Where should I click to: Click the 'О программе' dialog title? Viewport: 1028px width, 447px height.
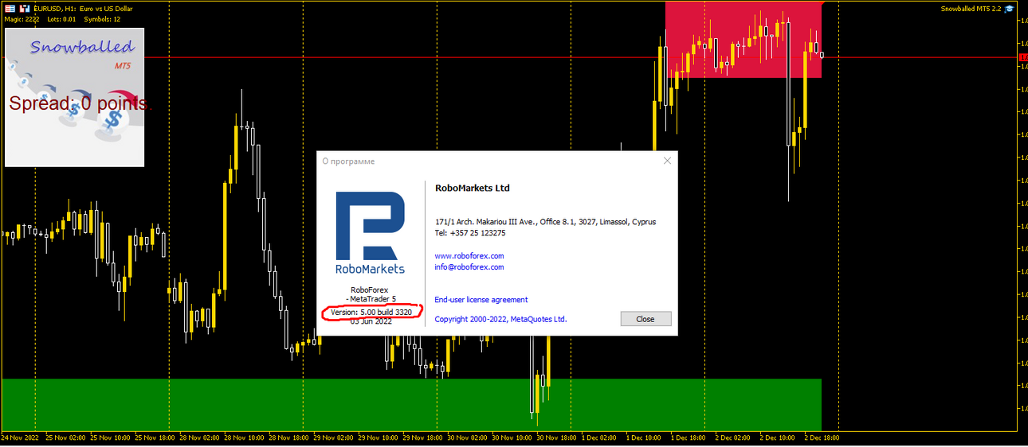pos(348,161)
